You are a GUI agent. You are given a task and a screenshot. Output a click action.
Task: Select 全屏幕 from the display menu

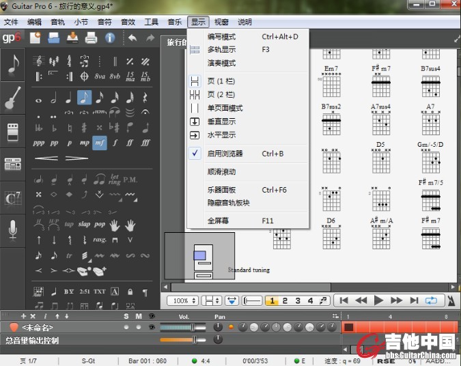pos(219,221)
